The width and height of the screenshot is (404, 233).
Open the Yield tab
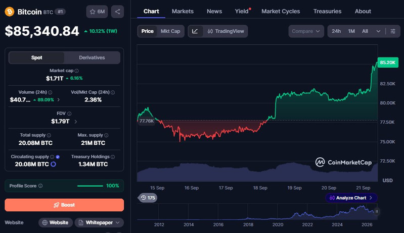point(242,11)
